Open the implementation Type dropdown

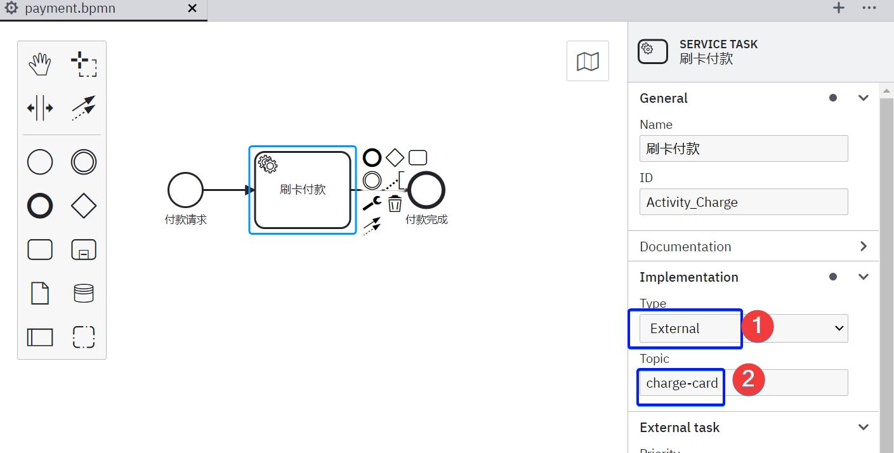coord(744,329)
